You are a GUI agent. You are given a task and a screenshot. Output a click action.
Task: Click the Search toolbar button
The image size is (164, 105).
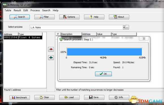click(20, 17)
